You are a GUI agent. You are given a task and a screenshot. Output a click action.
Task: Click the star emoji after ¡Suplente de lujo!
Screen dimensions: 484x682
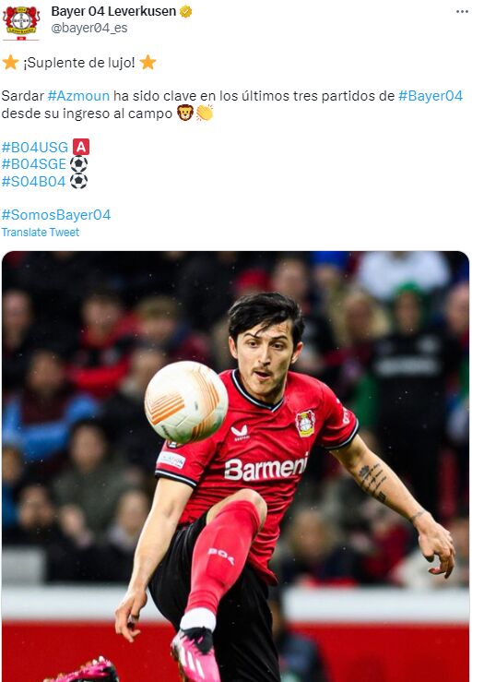[148, 62]
